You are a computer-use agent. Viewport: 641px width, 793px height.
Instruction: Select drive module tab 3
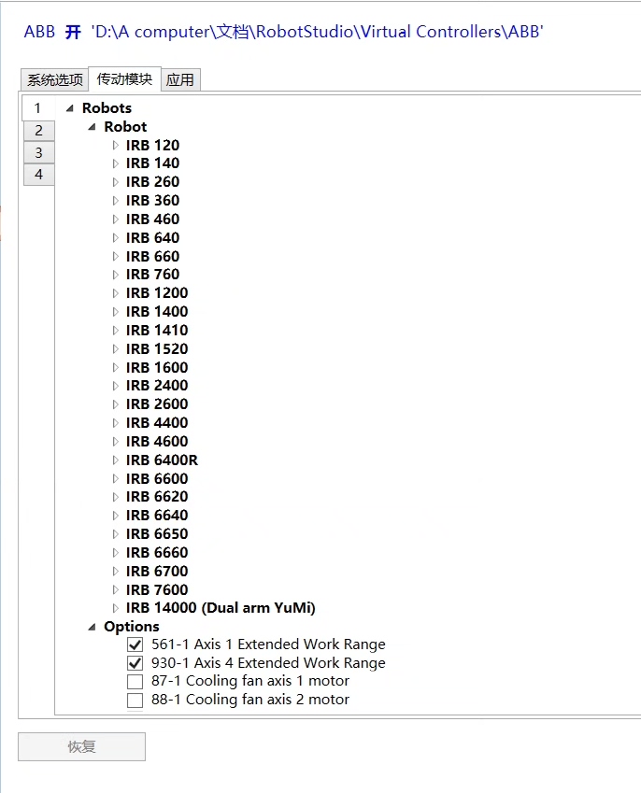[x=39, y=153]
